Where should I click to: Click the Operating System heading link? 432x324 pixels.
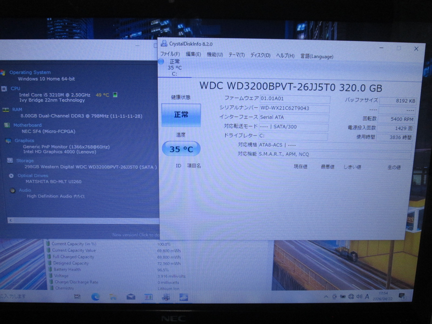point(30,72)
